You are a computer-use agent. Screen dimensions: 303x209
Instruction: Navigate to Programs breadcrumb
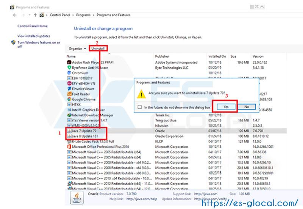[83, 15]
